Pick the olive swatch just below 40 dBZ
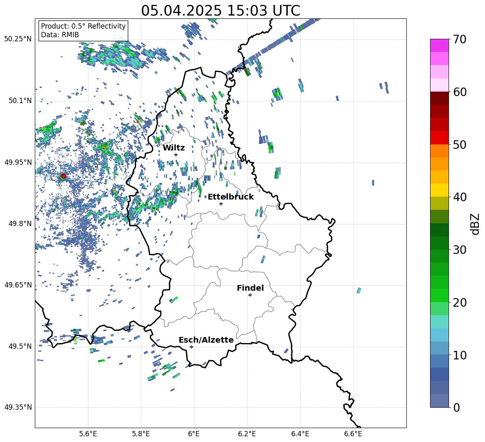 (440, 203)
